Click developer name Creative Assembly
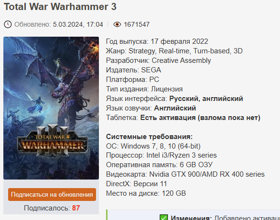The width and height of the screenshot is (280, 220). click(x=181, y=60)
